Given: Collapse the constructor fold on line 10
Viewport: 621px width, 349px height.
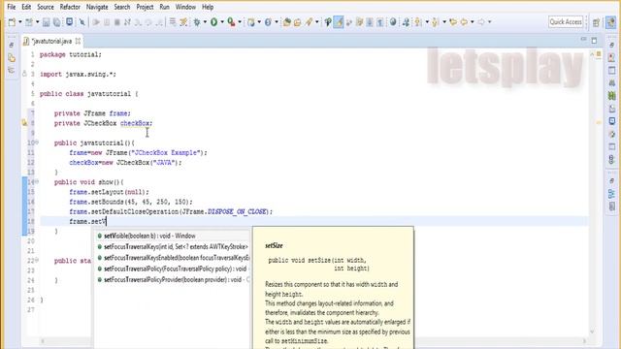Looking at the screenshot, I should (x=37, y=143).
